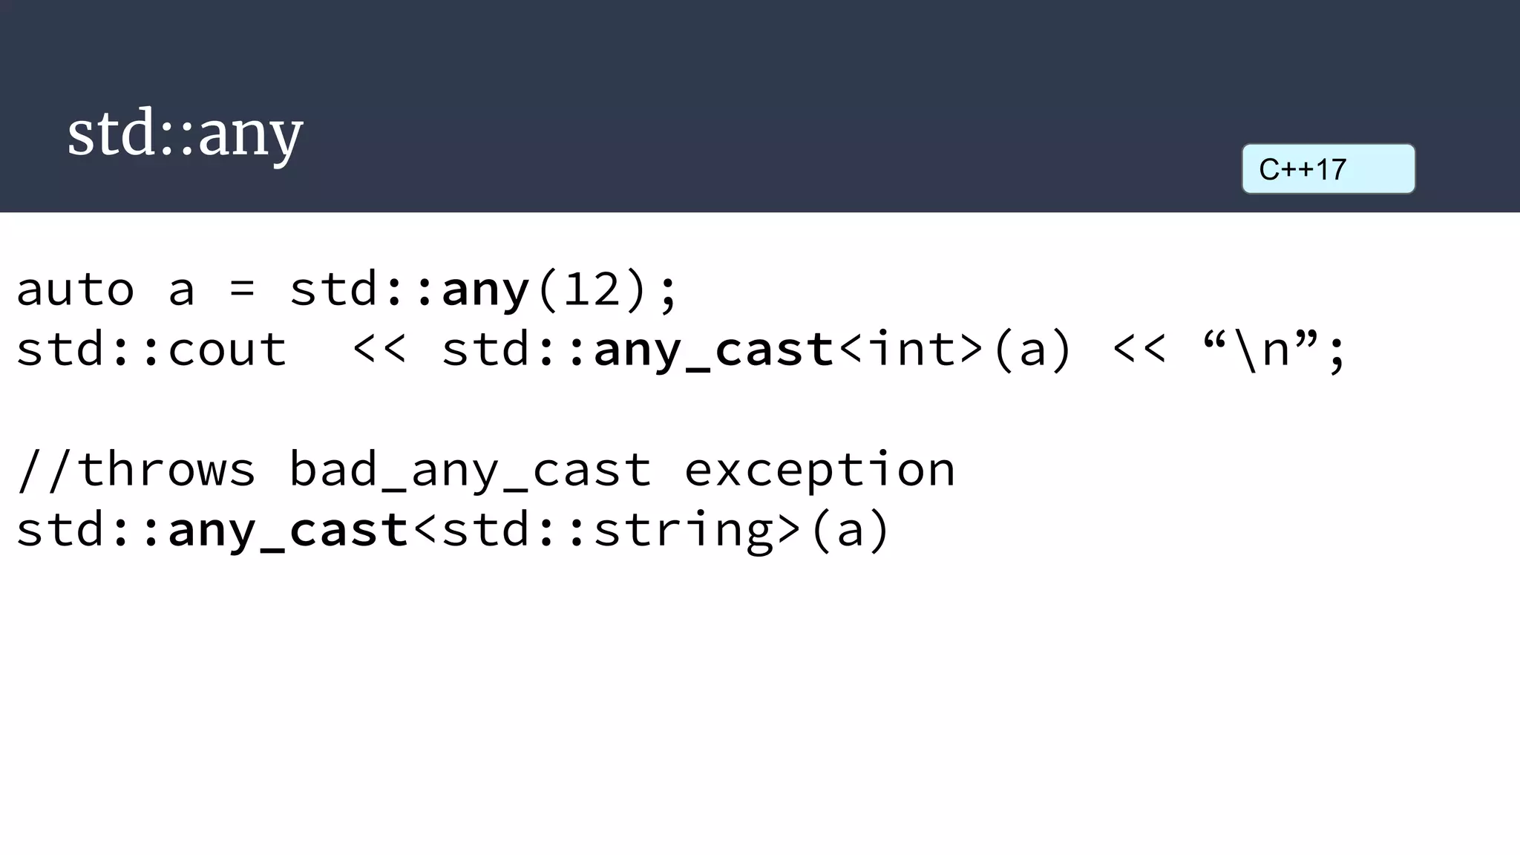
Task: Select the auto keyword in first line
Action: point(75,289)
